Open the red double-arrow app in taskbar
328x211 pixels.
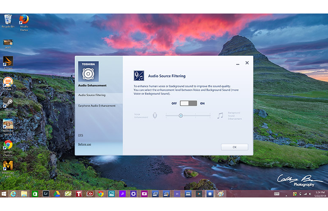click(90, 194)
